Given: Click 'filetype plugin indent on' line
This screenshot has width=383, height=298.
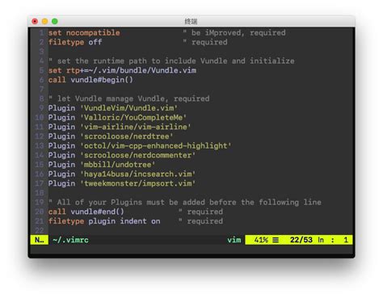Looking at the screenshot, I should 104,221.
